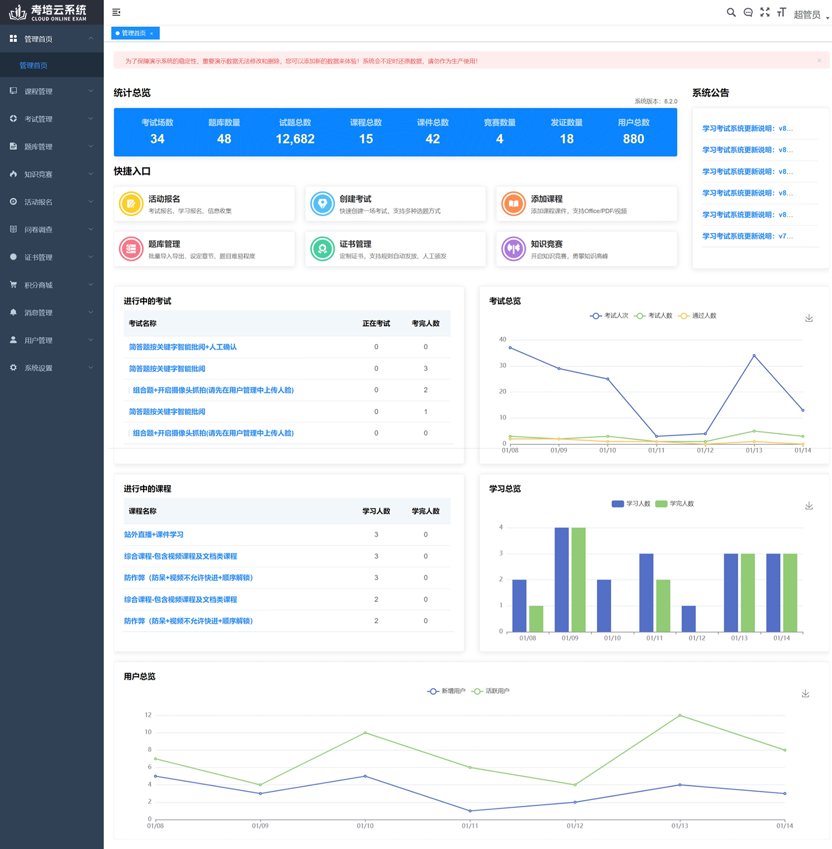
Task: Toggle the 考试人次 legend series
Action: coord(609,316)
